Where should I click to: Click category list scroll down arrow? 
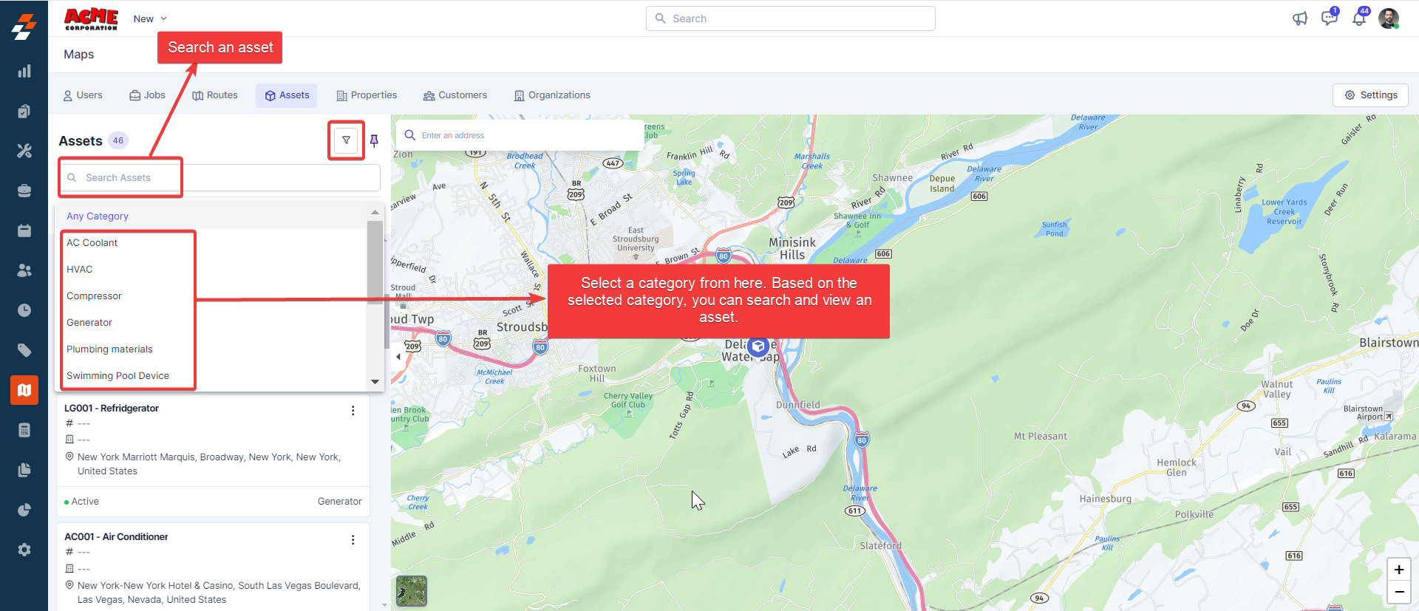[x=375, y=382]
